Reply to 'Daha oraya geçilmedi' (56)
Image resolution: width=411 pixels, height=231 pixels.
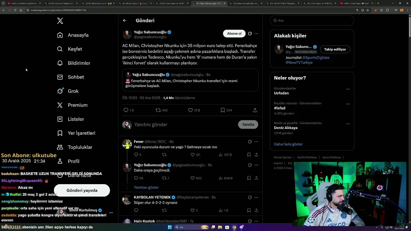(138, 178)
